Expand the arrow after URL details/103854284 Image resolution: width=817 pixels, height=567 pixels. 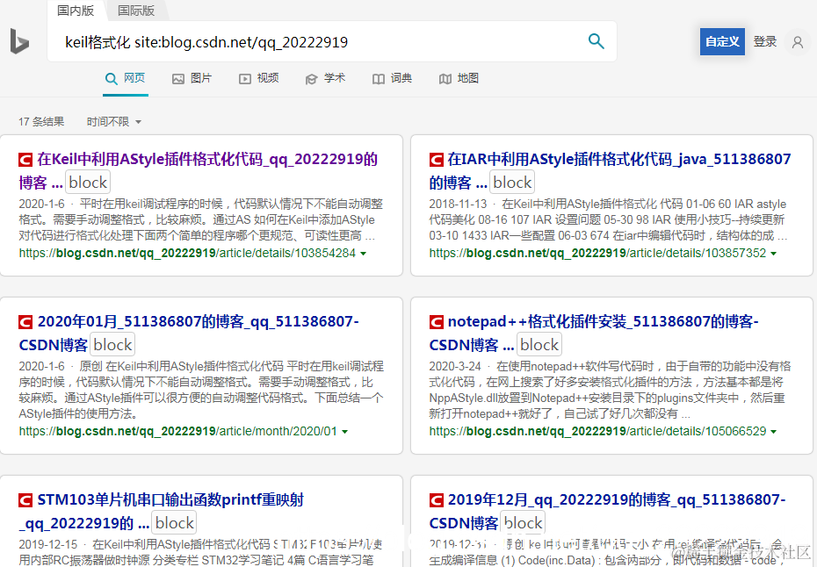tap(363, 254)
